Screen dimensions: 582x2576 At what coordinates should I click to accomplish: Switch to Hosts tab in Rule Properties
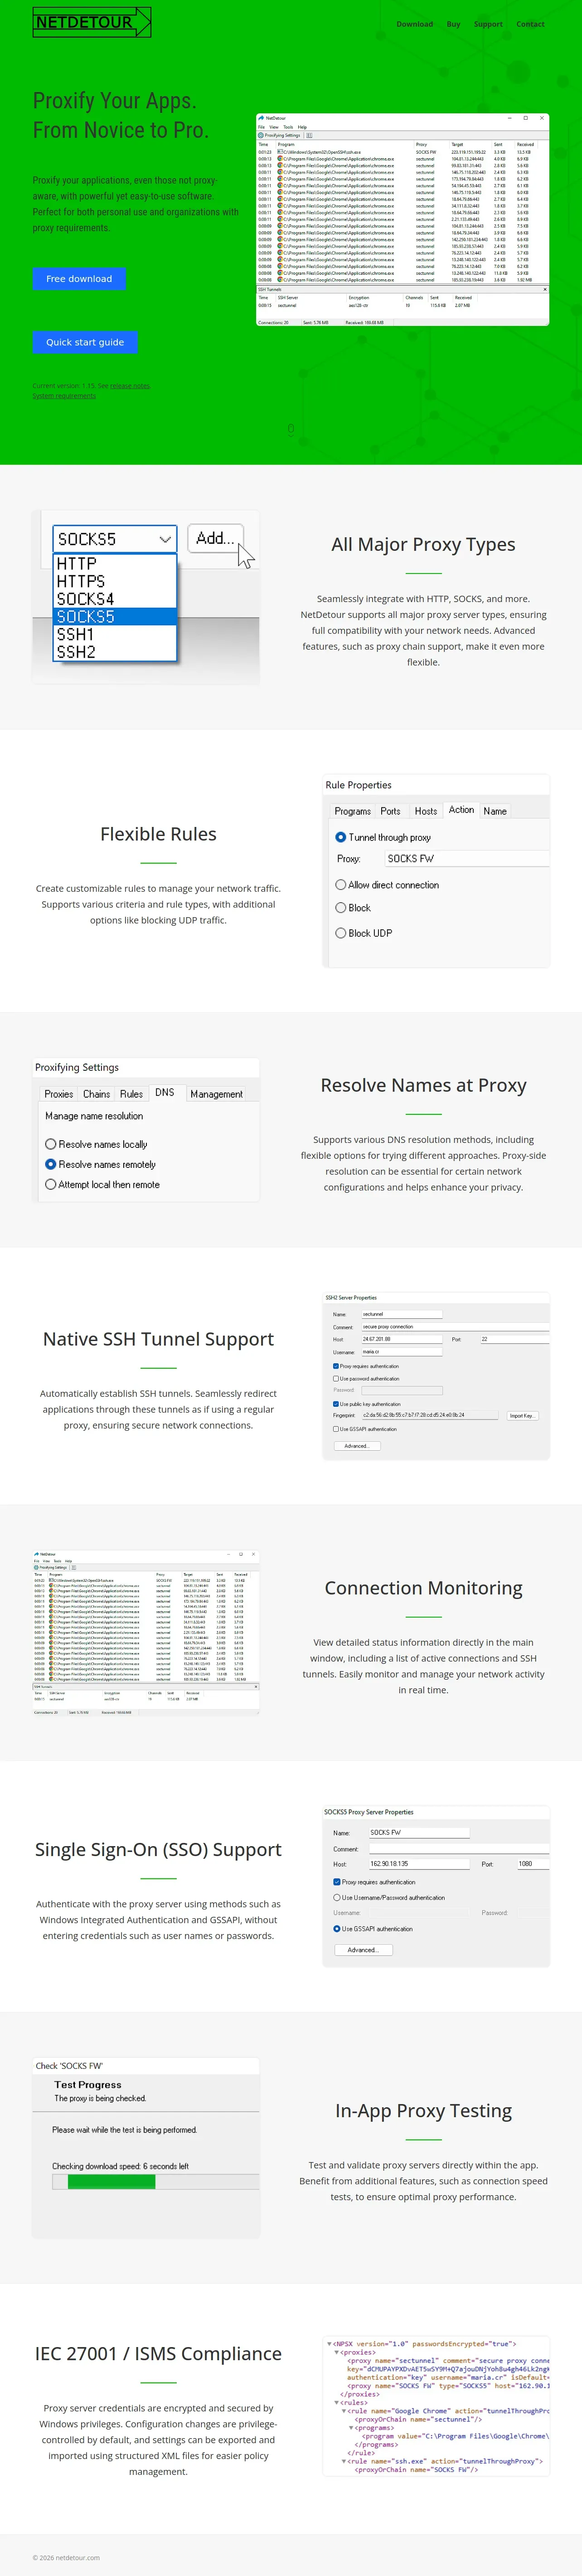(x=426, y=811)
